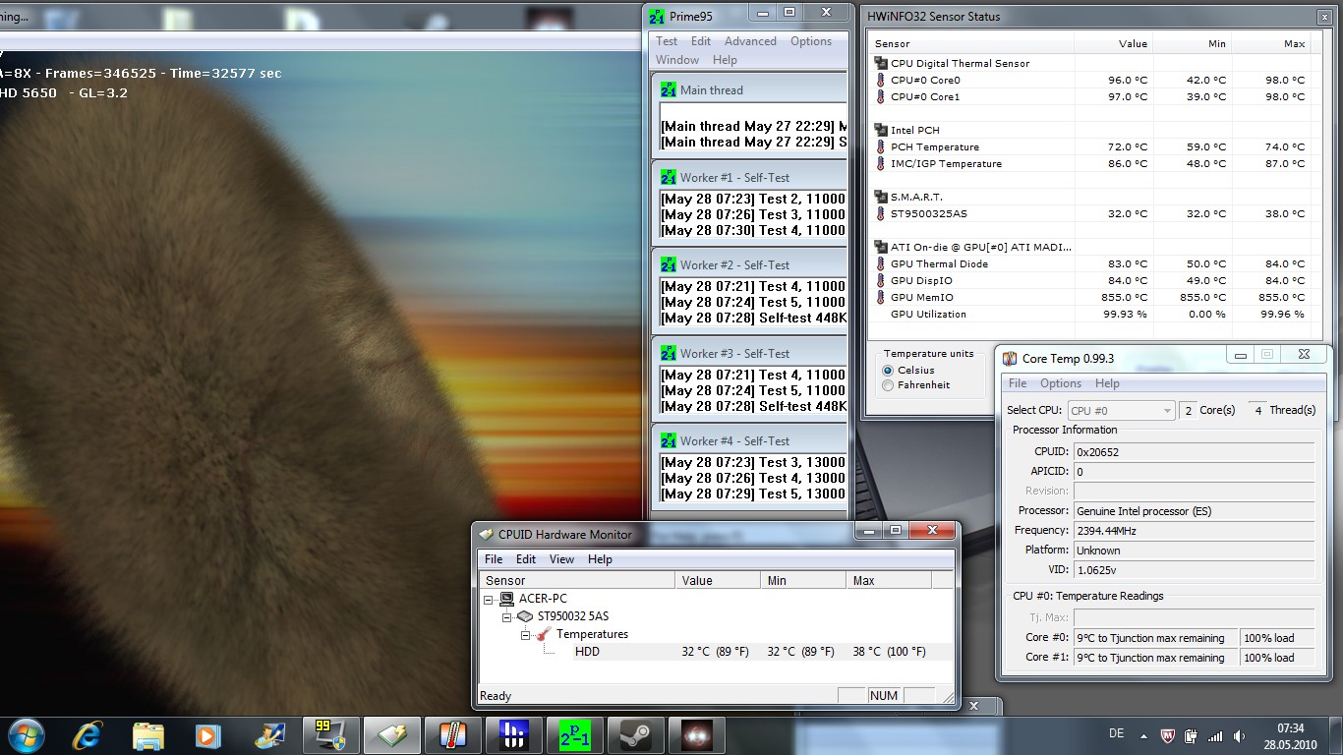Click the Frequency value 2394.44MHz field

coord(1194,531)
